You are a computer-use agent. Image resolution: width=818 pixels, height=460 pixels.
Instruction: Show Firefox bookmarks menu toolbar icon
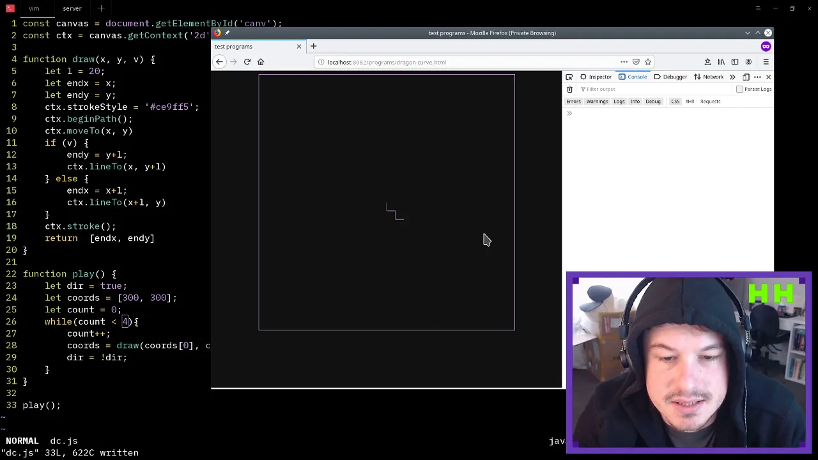(x=707, y=62)
